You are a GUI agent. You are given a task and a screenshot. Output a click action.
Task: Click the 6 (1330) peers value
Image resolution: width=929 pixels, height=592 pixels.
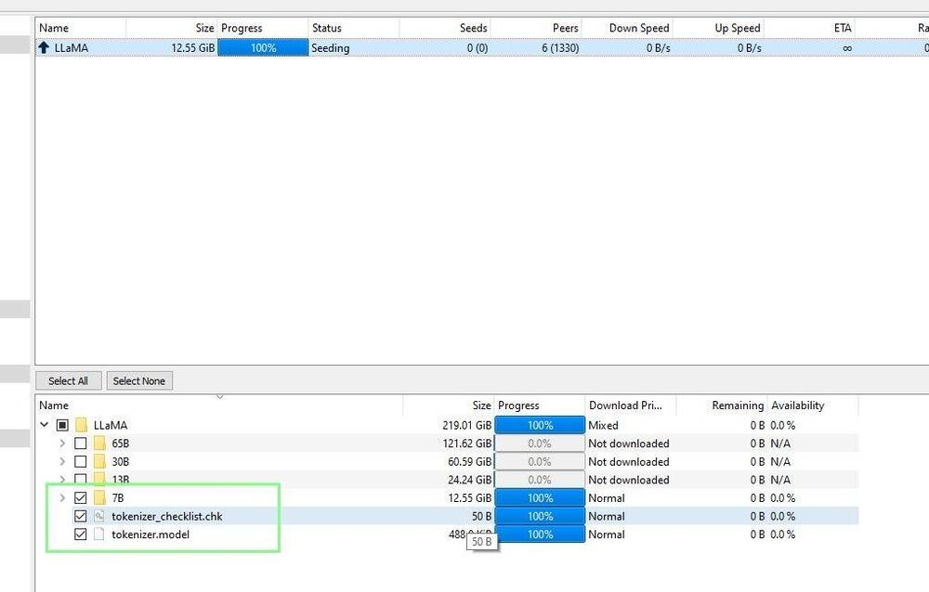tap(560, 47)
